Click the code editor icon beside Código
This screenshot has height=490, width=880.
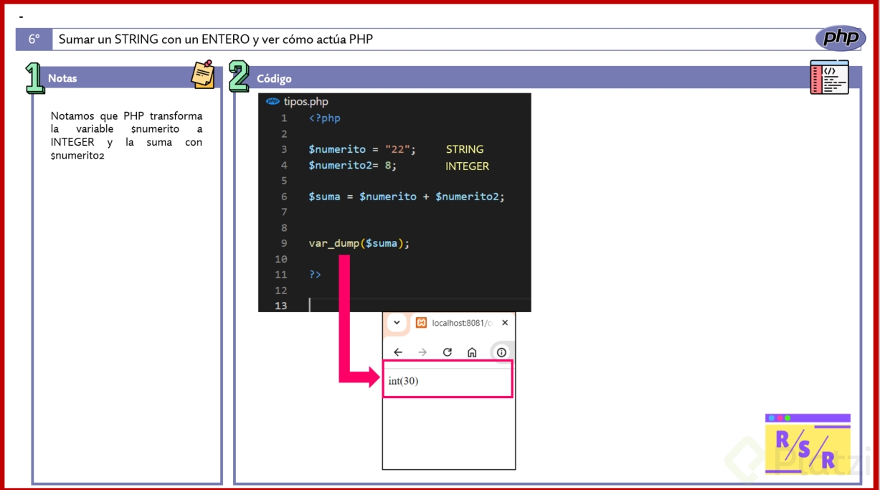[x=830, y=77]
